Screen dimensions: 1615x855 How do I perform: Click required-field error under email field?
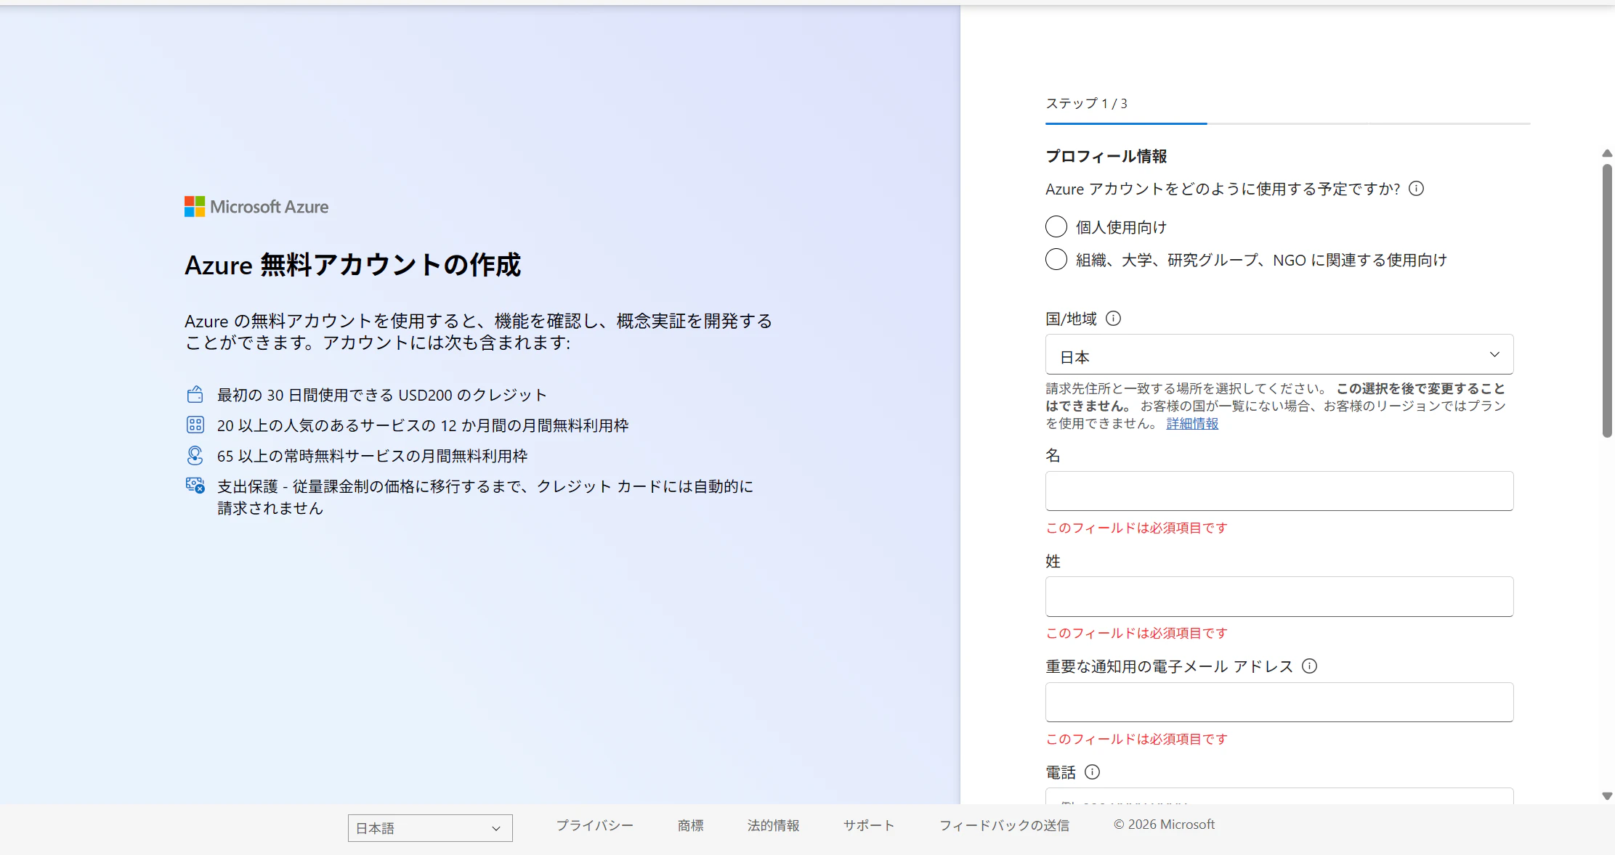(x=1136, y=740)
